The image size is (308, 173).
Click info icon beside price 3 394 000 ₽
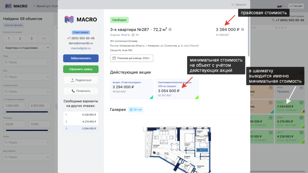point(242,29)
